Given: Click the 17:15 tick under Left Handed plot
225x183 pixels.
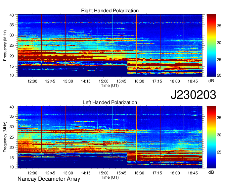Looking at the screenshot, I should coord(157,173).
